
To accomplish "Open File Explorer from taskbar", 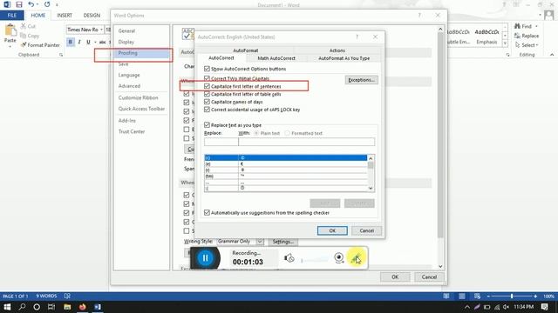I will point(67,307).
